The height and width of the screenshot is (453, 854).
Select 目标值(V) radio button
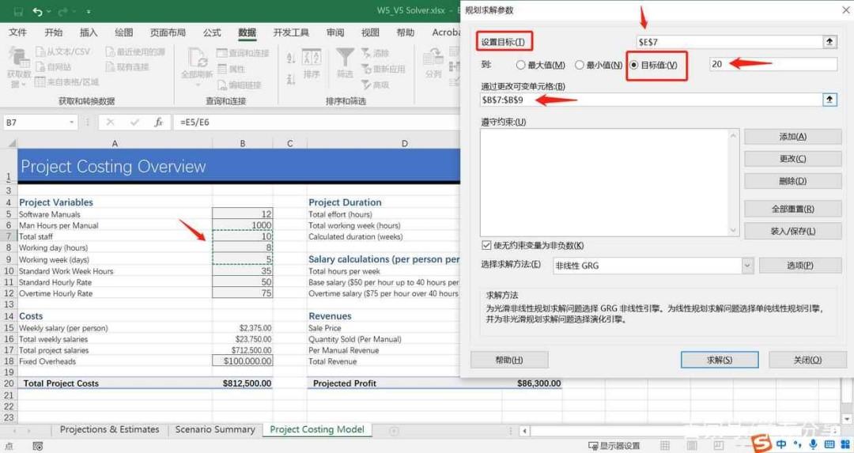pos(634,65)
